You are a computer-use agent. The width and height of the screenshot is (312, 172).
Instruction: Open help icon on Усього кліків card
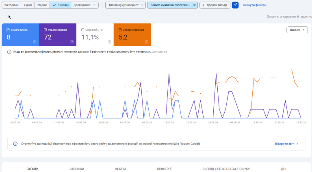click(x=35, y=42)
